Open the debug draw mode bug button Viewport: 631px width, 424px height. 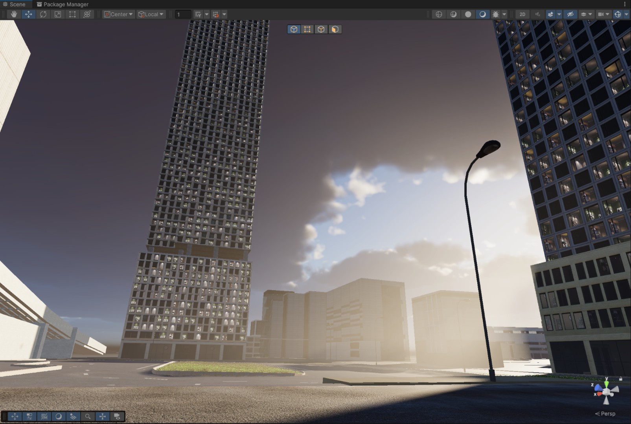[495, 14]
